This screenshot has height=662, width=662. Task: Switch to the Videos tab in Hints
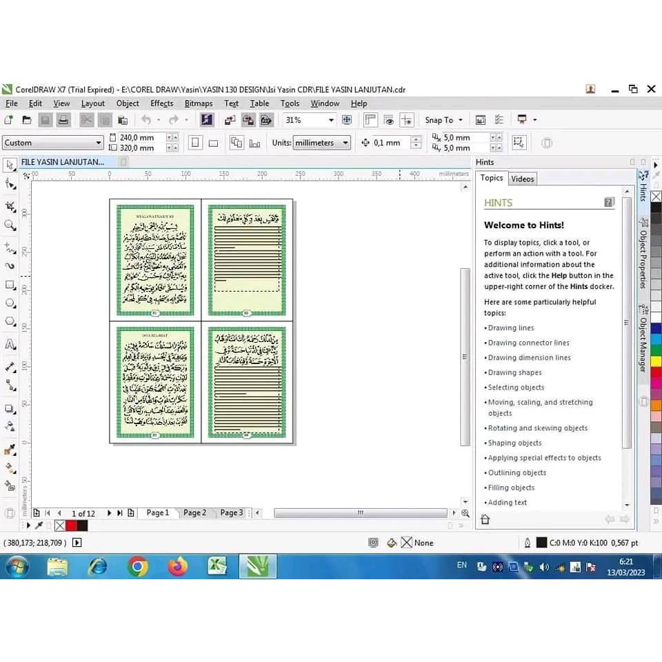click(x=522, y=179)
